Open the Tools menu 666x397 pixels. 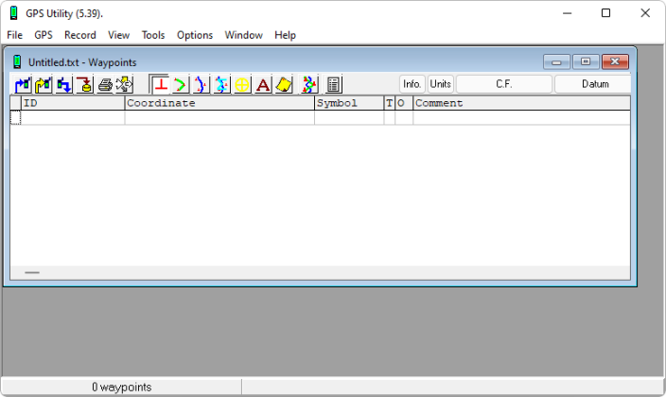pos(153,35)
